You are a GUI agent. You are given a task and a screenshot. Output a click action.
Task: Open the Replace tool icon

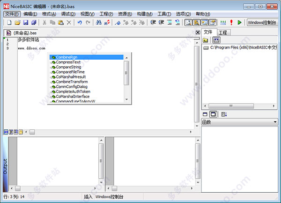107,22
